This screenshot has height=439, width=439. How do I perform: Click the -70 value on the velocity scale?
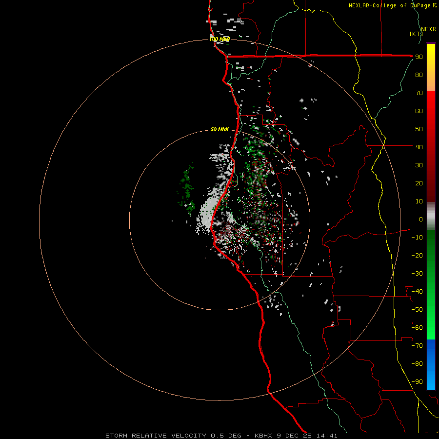coord(417,346)
